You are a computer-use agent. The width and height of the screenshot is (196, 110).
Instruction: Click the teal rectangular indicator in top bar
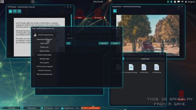point(168,2)
